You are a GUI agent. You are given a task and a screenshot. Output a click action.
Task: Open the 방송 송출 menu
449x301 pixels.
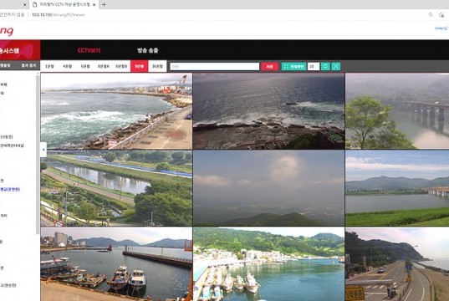(148, 50)
